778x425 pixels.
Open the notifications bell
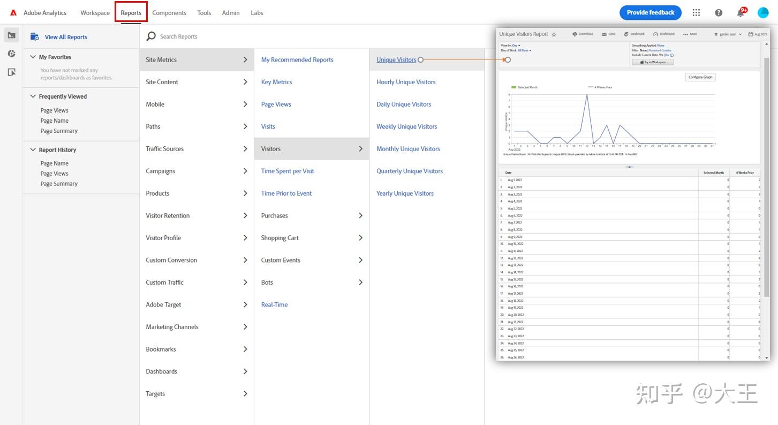coord(740,12)
